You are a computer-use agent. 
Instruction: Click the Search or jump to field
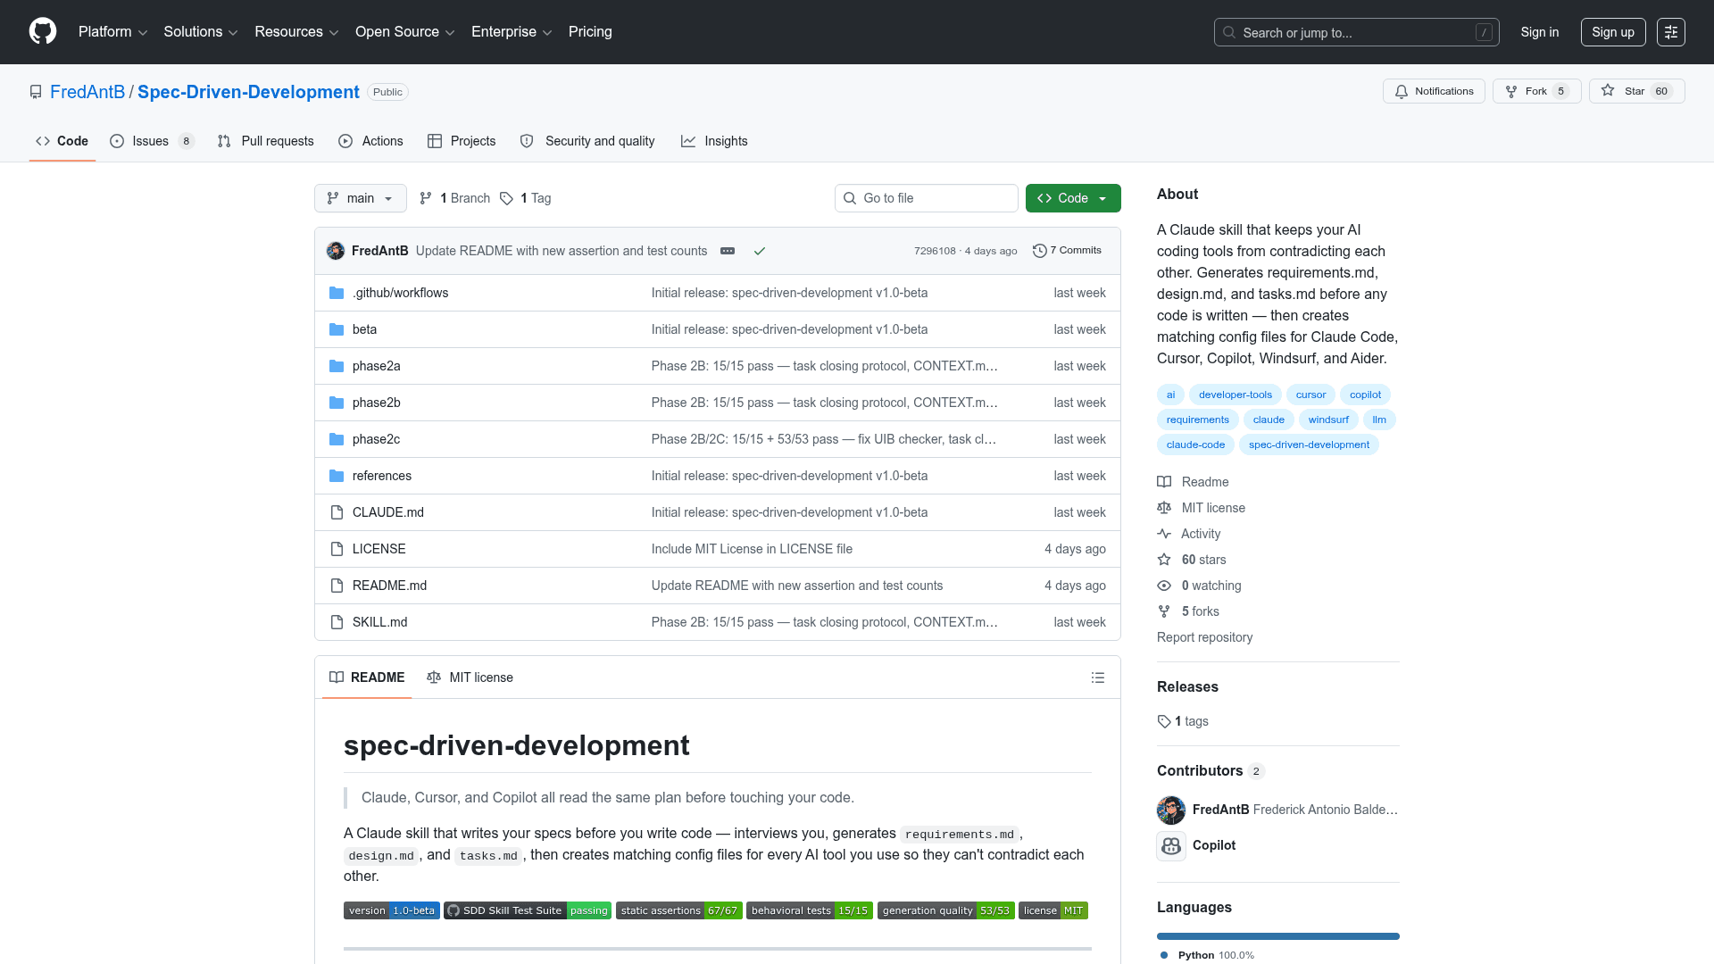pyautogui.click(x=1356, y=32)
